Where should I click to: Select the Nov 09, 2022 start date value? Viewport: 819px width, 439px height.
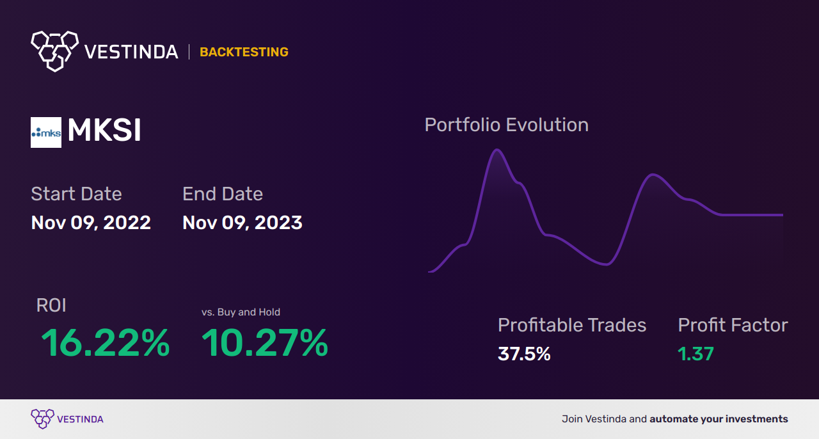[91, 223]
